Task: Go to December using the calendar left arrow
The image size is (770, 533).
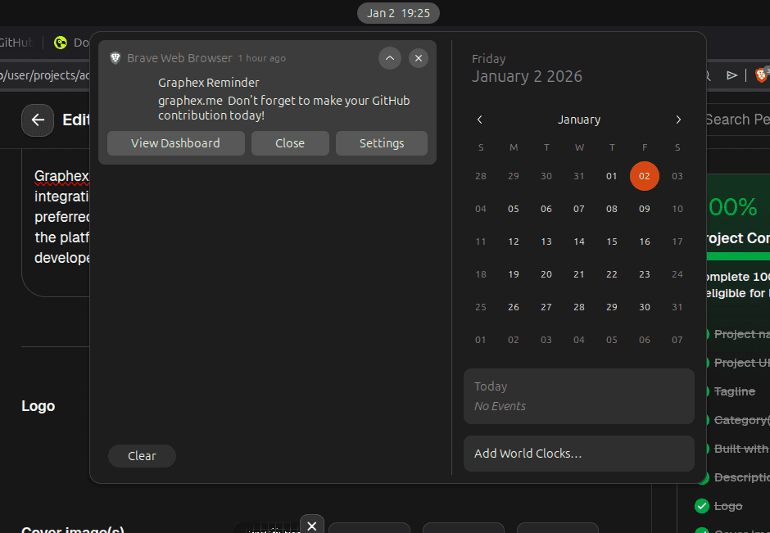Action: point(480,120)
